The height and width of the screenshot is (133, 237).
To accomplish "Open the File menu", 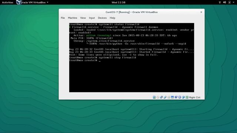I will (x=63, y=18).
